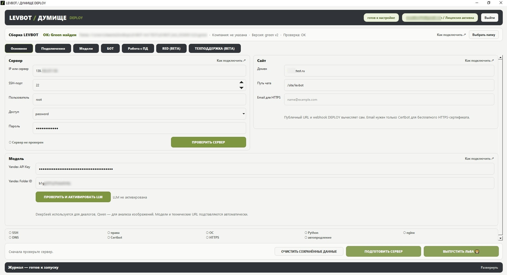
Task: Open the Работа с ПД tab
Action: 138,48
